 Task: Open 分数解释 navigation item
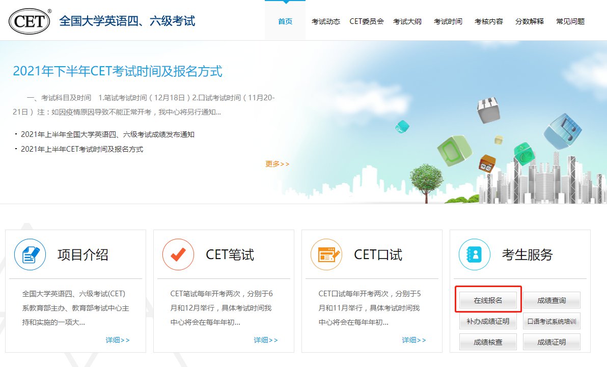pos(530,21)
